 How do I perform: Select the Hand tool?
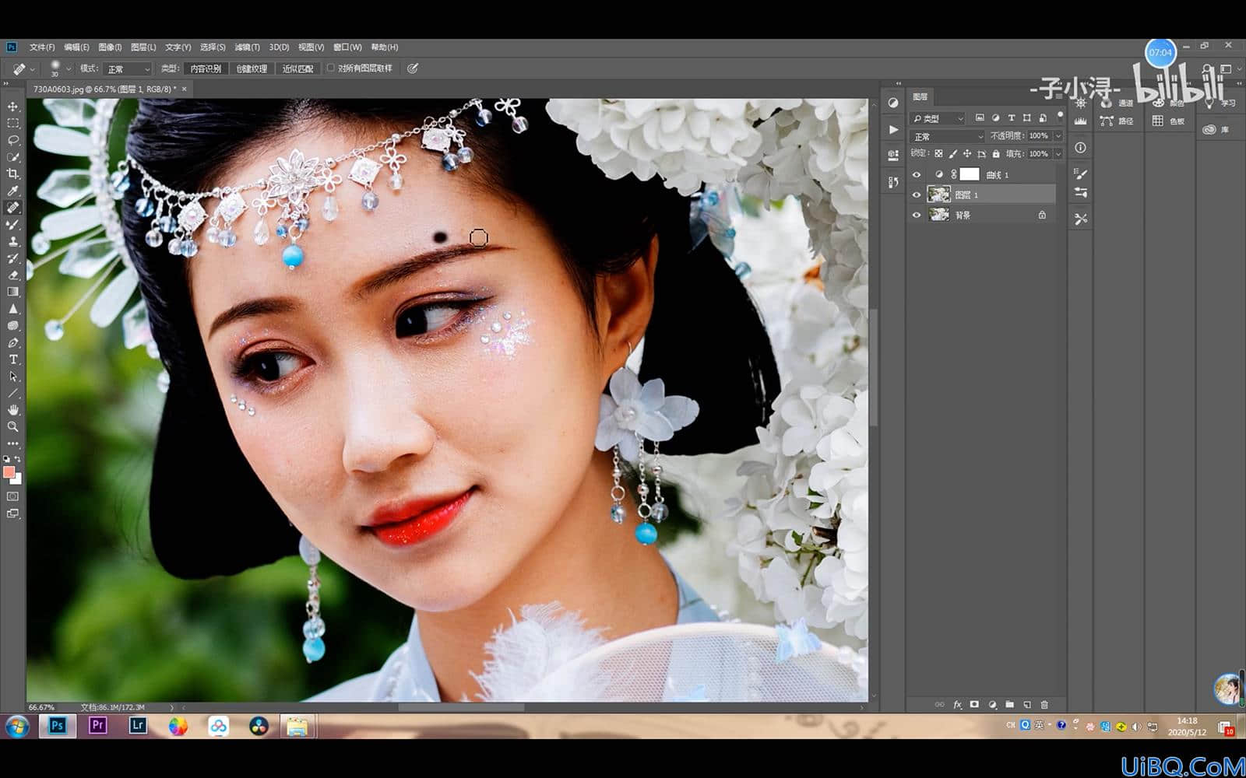click(13, 410)
